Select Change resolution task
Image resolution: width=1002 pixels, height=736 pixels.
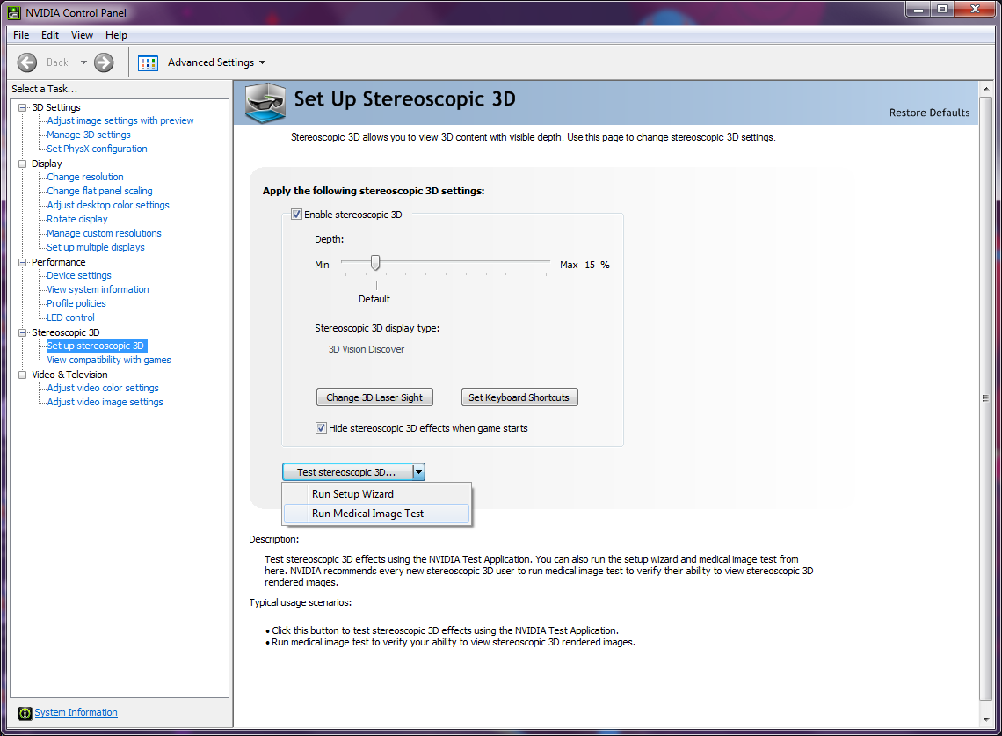point(85,177)
